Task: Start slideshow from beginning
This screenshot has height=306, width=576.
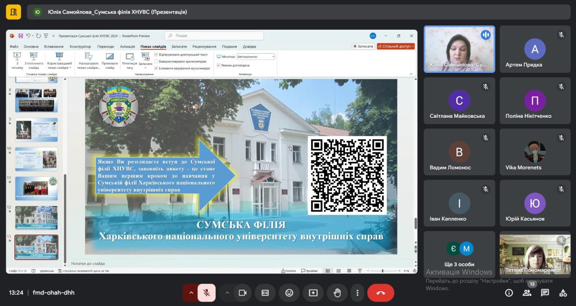Action: coord(17,61)
